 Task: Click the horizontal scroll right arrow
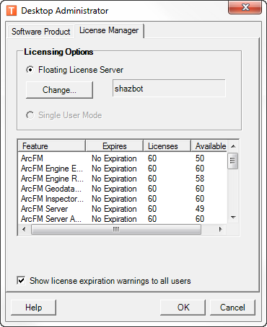coord(220,229)
